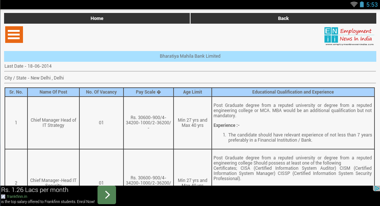The image size is (380, 206).
Task: Go to the Home page
Action: point(97,18)
